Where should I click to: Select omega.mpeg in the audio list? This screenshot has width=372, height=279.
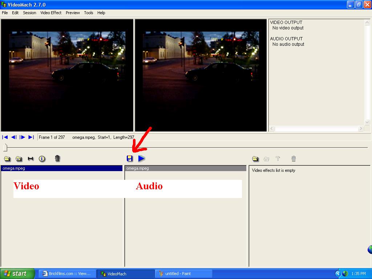click(186, 169)
